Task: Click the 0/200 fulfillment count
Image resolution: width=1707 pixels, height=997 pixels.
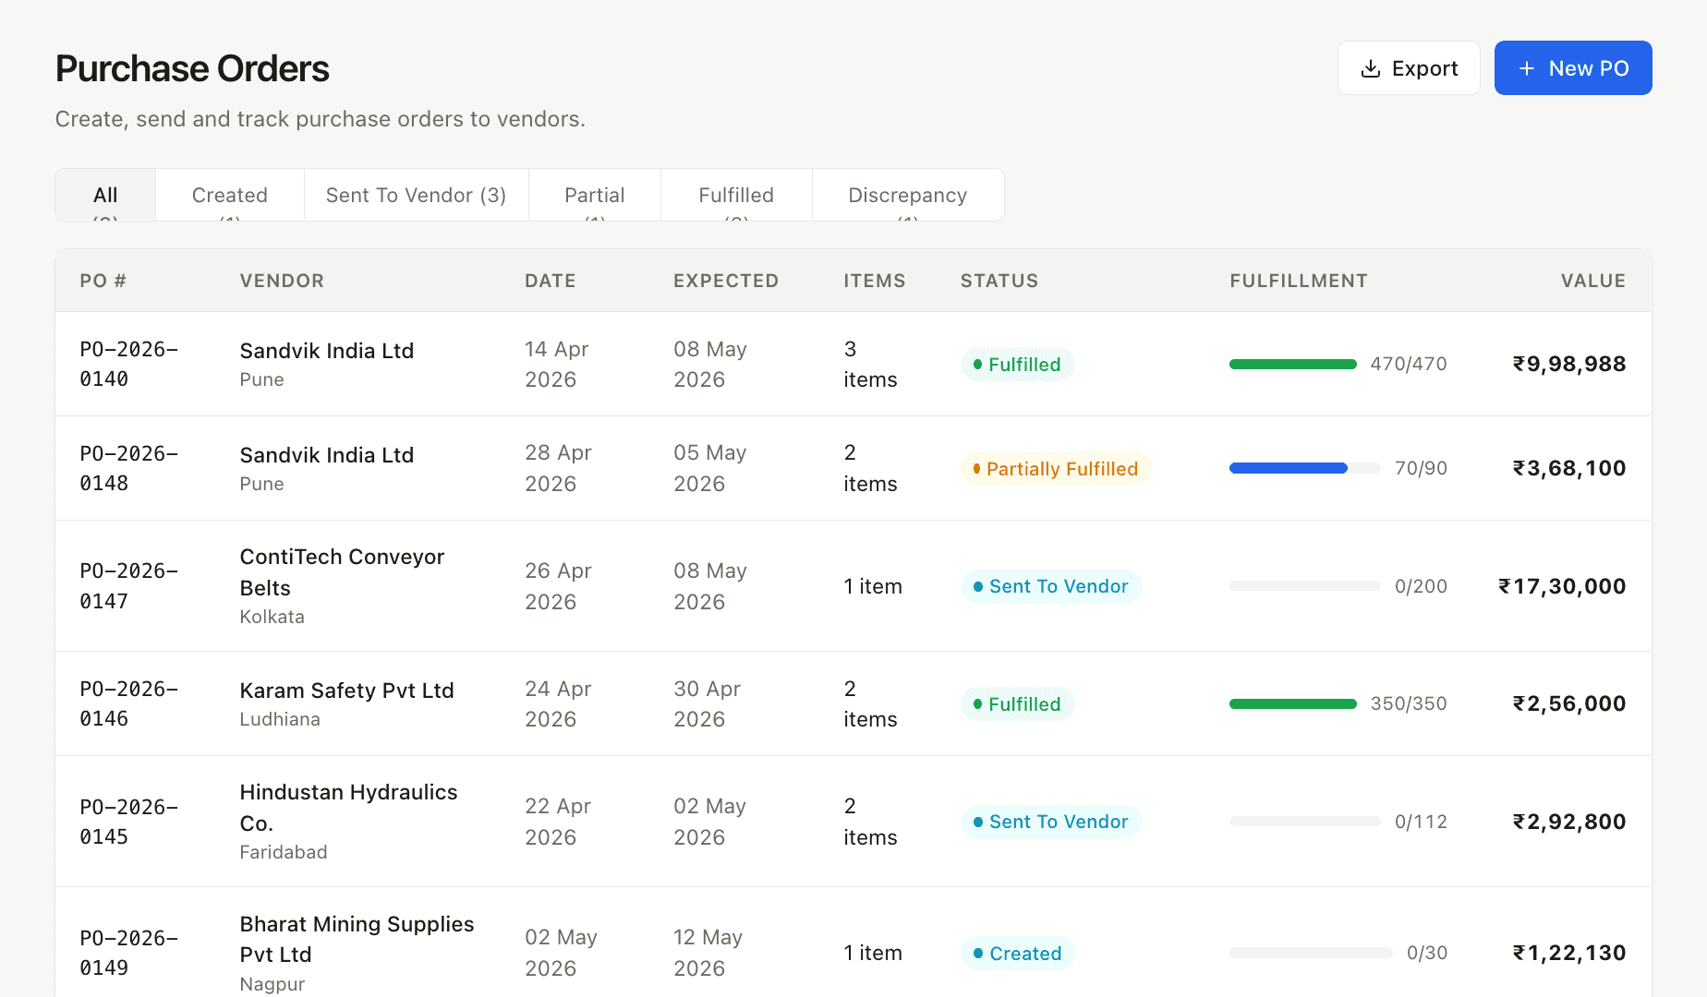Action: click(x=1421, y=586)
